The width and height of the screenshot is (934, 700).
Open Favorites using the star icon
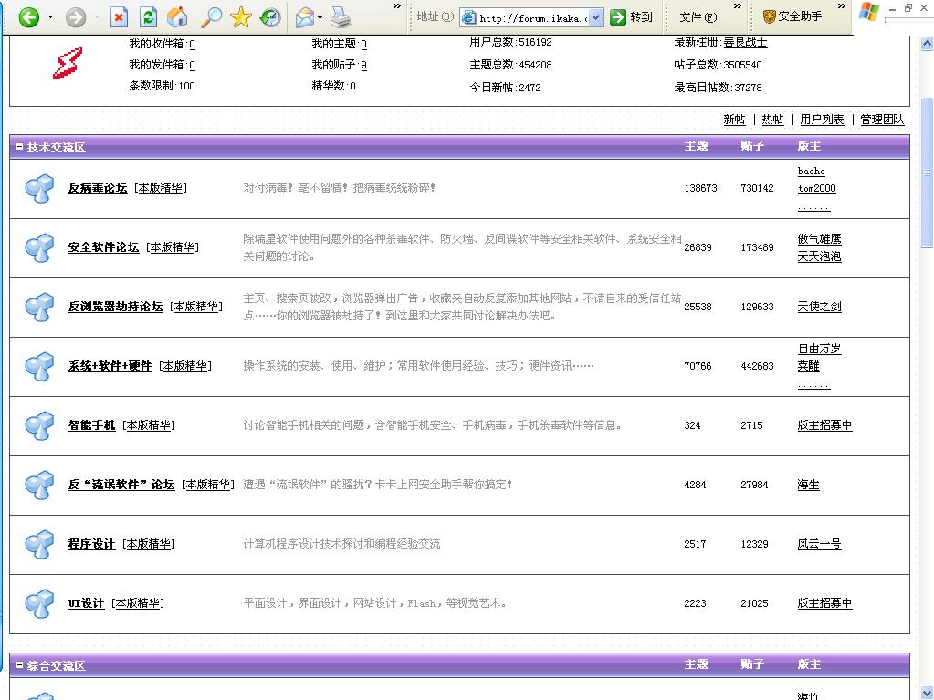[x=241, y=17]
